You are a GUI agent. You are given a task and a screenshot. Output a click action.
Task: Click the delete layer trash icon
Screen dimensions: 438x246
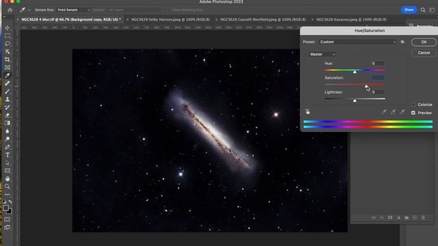423,217
